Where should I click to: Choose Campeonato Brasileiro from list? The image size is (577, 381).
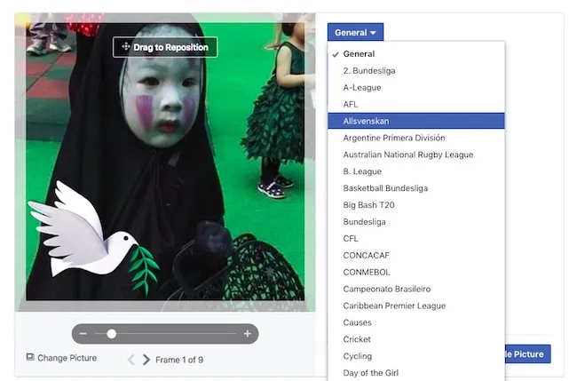(x=386, y=289)
